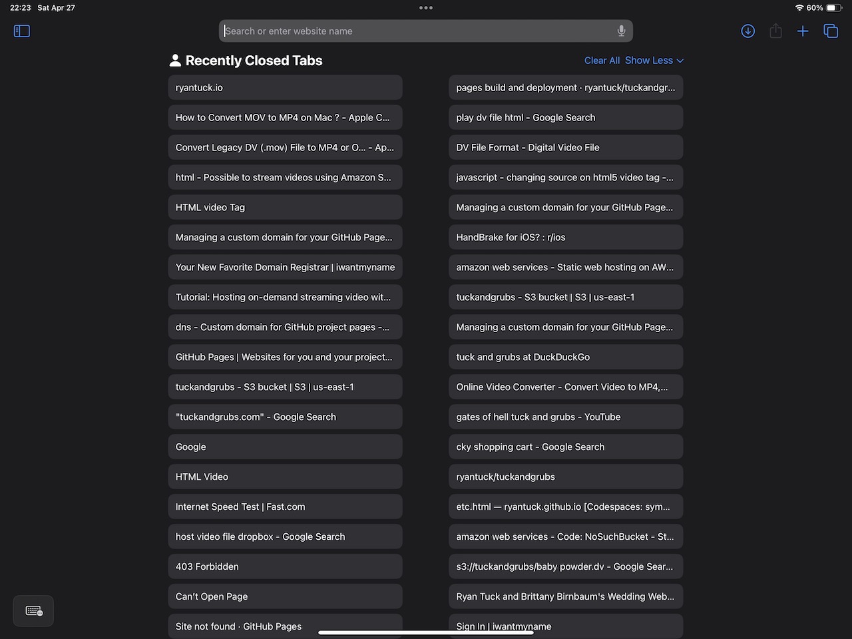The width and height of the screenshot is (852, 639).
Task: Reopen cky shopping cart Google Search
Action: point(566,447)
